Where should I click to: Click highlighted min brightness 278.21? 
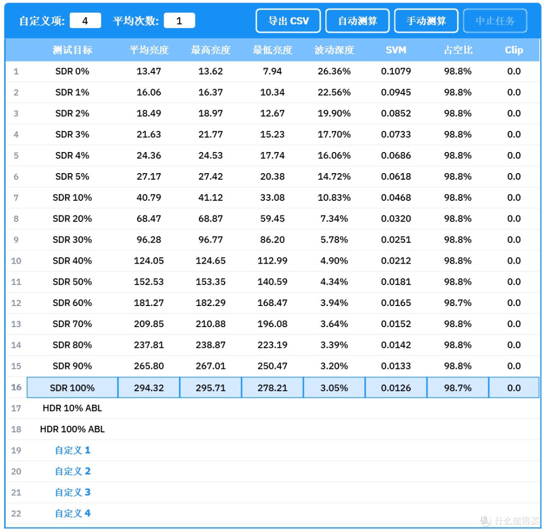273,388
